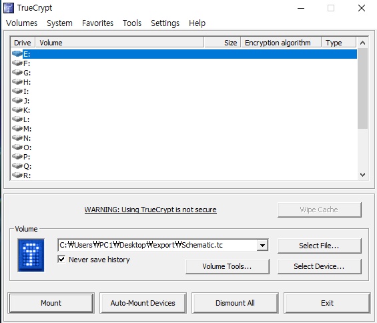
Task: Click the Select File... button
Action: [x=320, y=246]
